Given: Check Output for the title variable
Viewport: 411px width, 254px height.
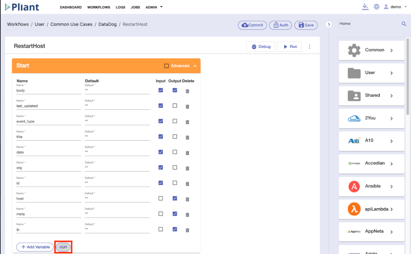Looking at the screenshot, I should (x=175, y=137).
